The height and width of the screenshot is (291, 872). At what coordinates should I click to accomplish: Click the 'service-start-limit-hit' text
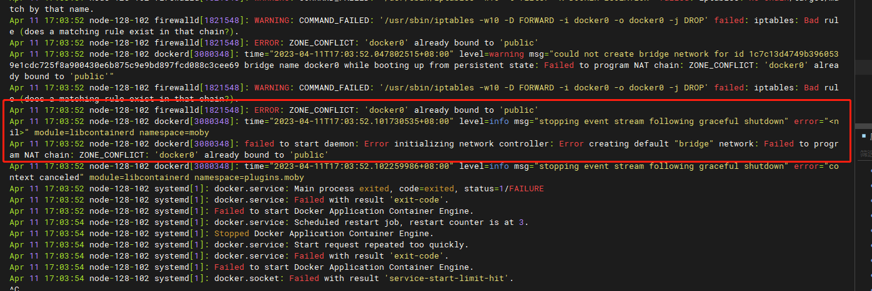click(446, 278)
